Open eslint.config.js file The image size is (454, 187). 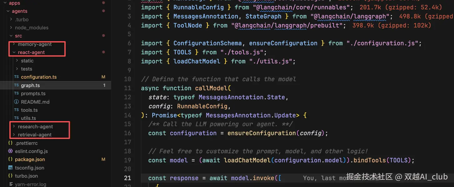31,151
